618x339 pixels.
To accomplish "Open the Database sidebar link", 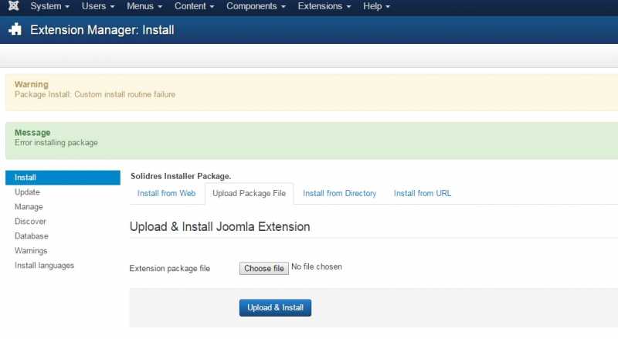I will [x=31, y=236].
